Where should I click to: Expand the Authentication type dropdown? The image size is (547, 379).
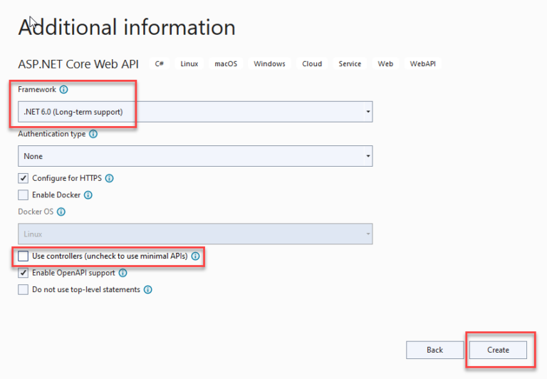click(195, 156)
